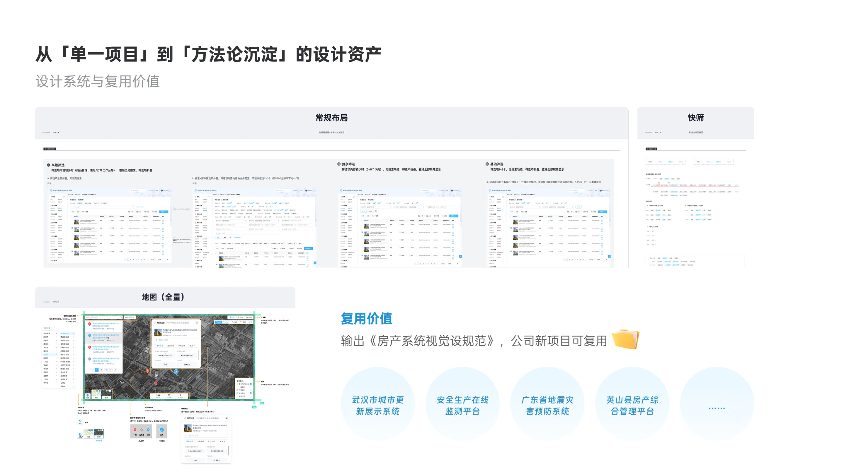The width and height of the screenshot is (844, 474).
Task: Click the red pin of the first address result in the list
Action: (89, 324)
